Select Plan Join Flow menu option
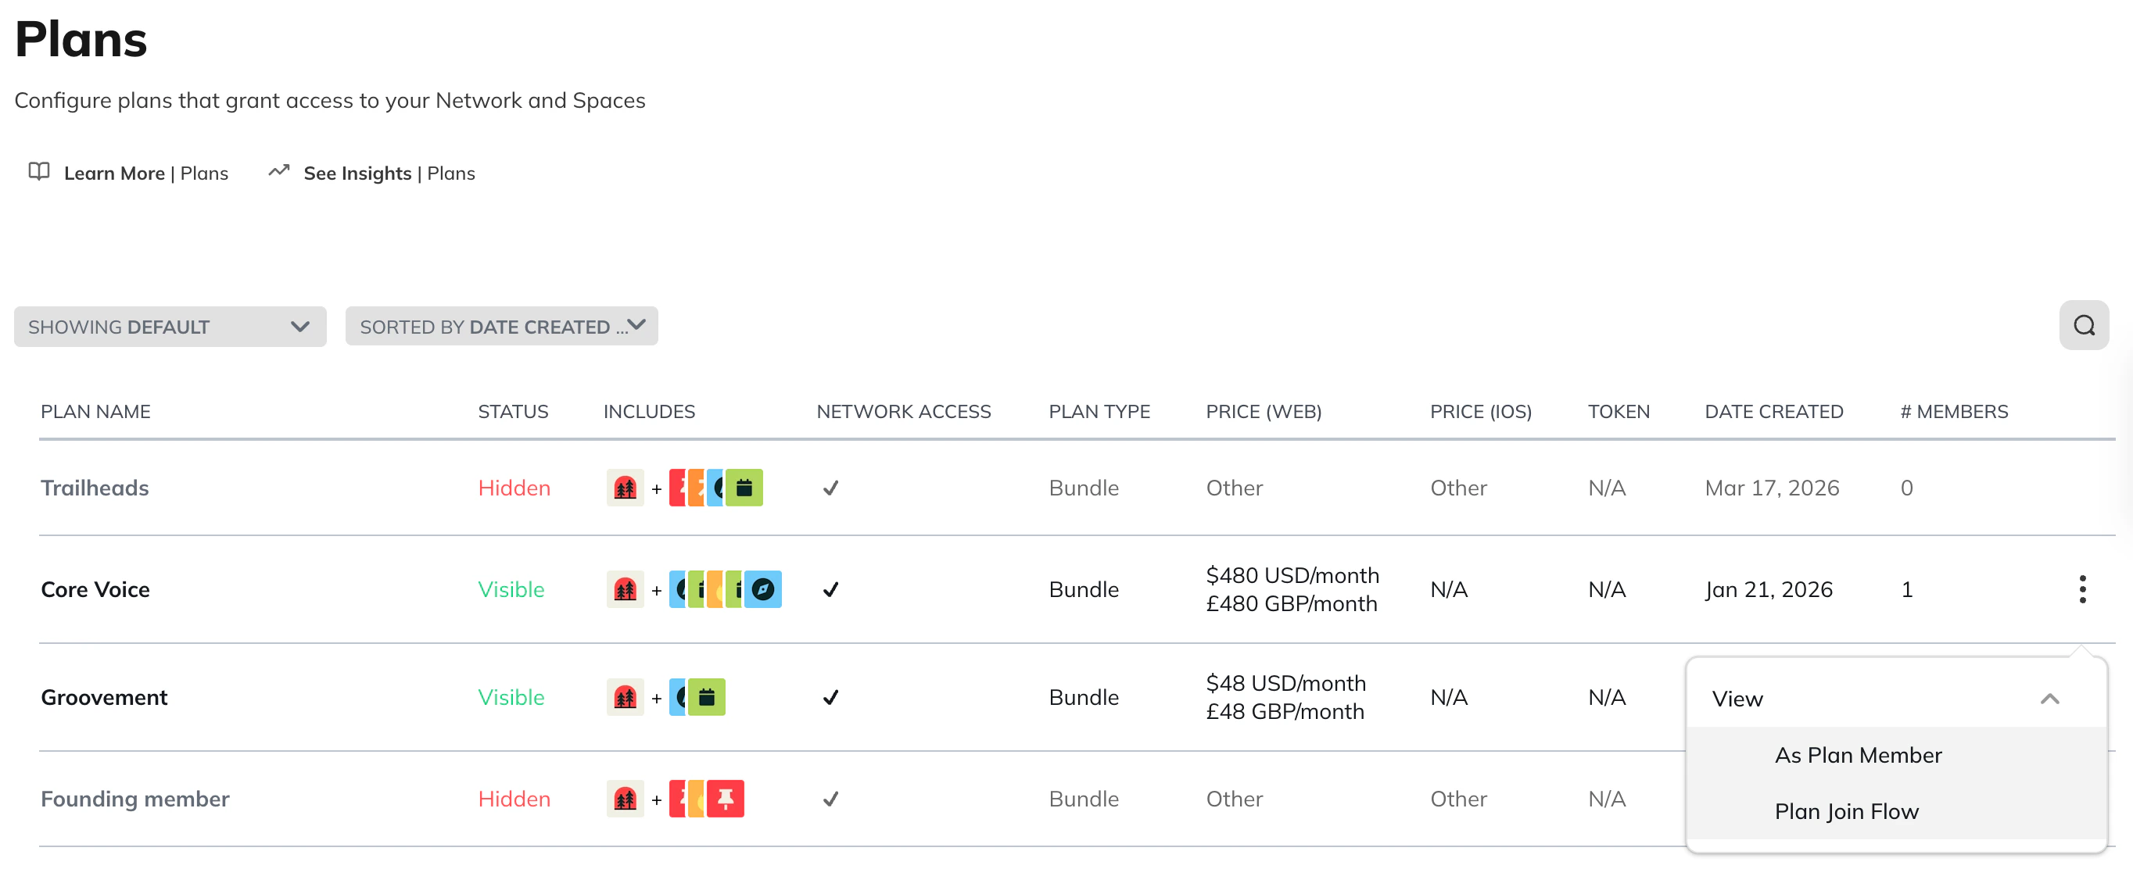The width and height of the screenshot is (2133, 869). 1847,811
